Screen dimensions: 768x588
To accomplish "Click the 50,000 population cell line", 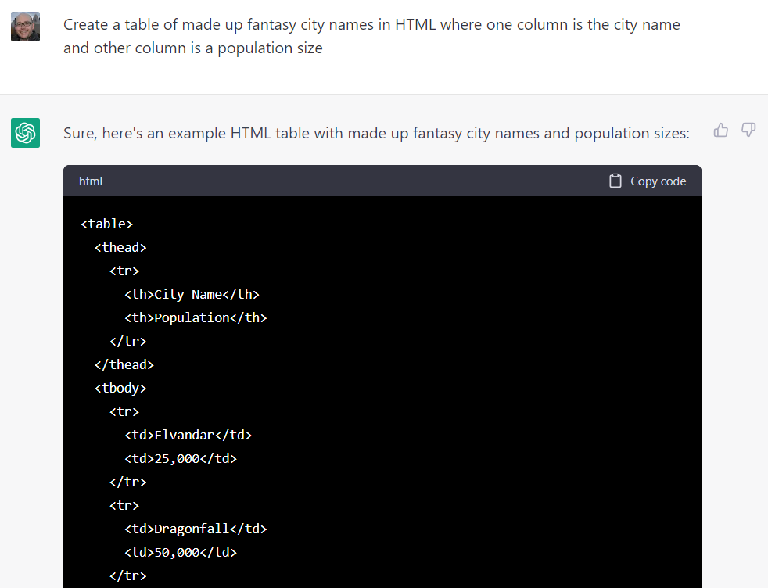I will click(180, 553).
